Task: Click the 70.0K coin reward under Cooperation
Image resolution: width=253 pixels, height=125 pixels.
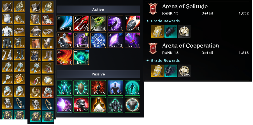Action: (x=184, y=71)
